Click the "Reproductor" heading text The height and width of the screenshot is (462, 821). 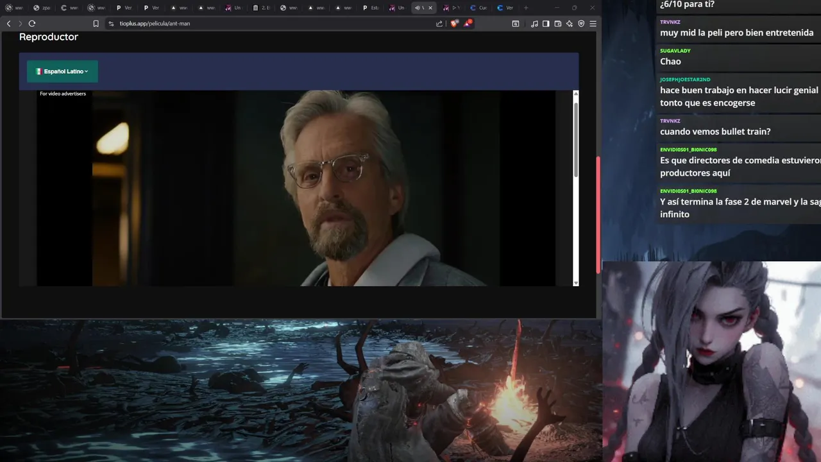pyautogui.click(x=49, y=37)
